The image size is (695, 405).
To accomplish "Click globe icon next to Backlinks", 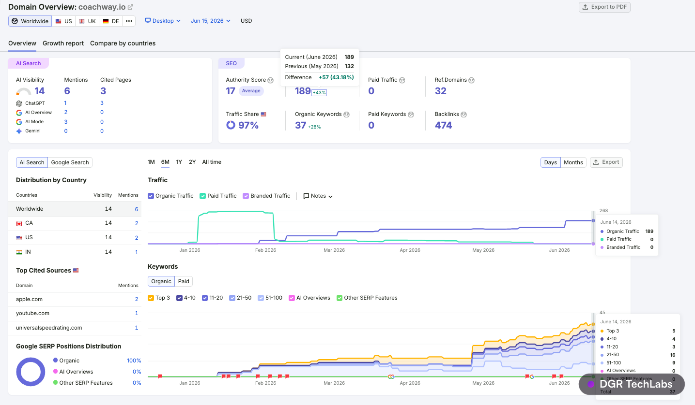I will click(463, 115).
